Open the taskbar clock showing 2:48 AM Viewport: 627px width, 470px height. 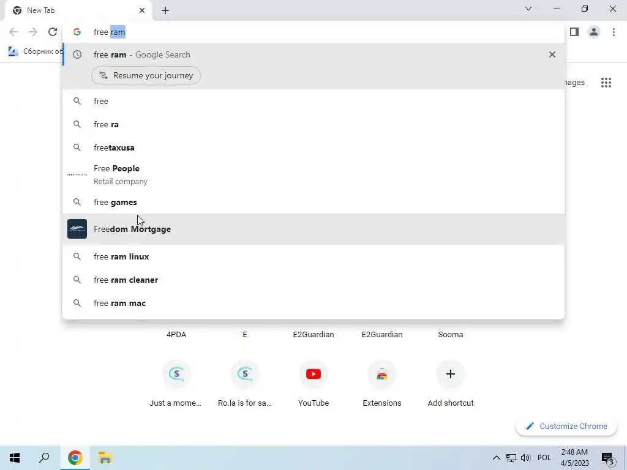tap(574, 458)
